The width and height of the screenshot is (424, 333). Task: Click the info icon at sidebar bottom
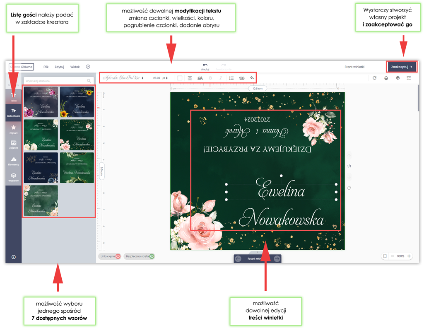point(14,257)
